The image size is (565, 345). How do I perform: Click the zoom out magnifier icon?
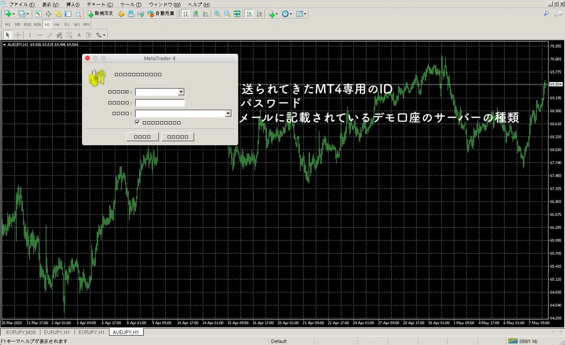pyautogui.click(x=227, y=14)
